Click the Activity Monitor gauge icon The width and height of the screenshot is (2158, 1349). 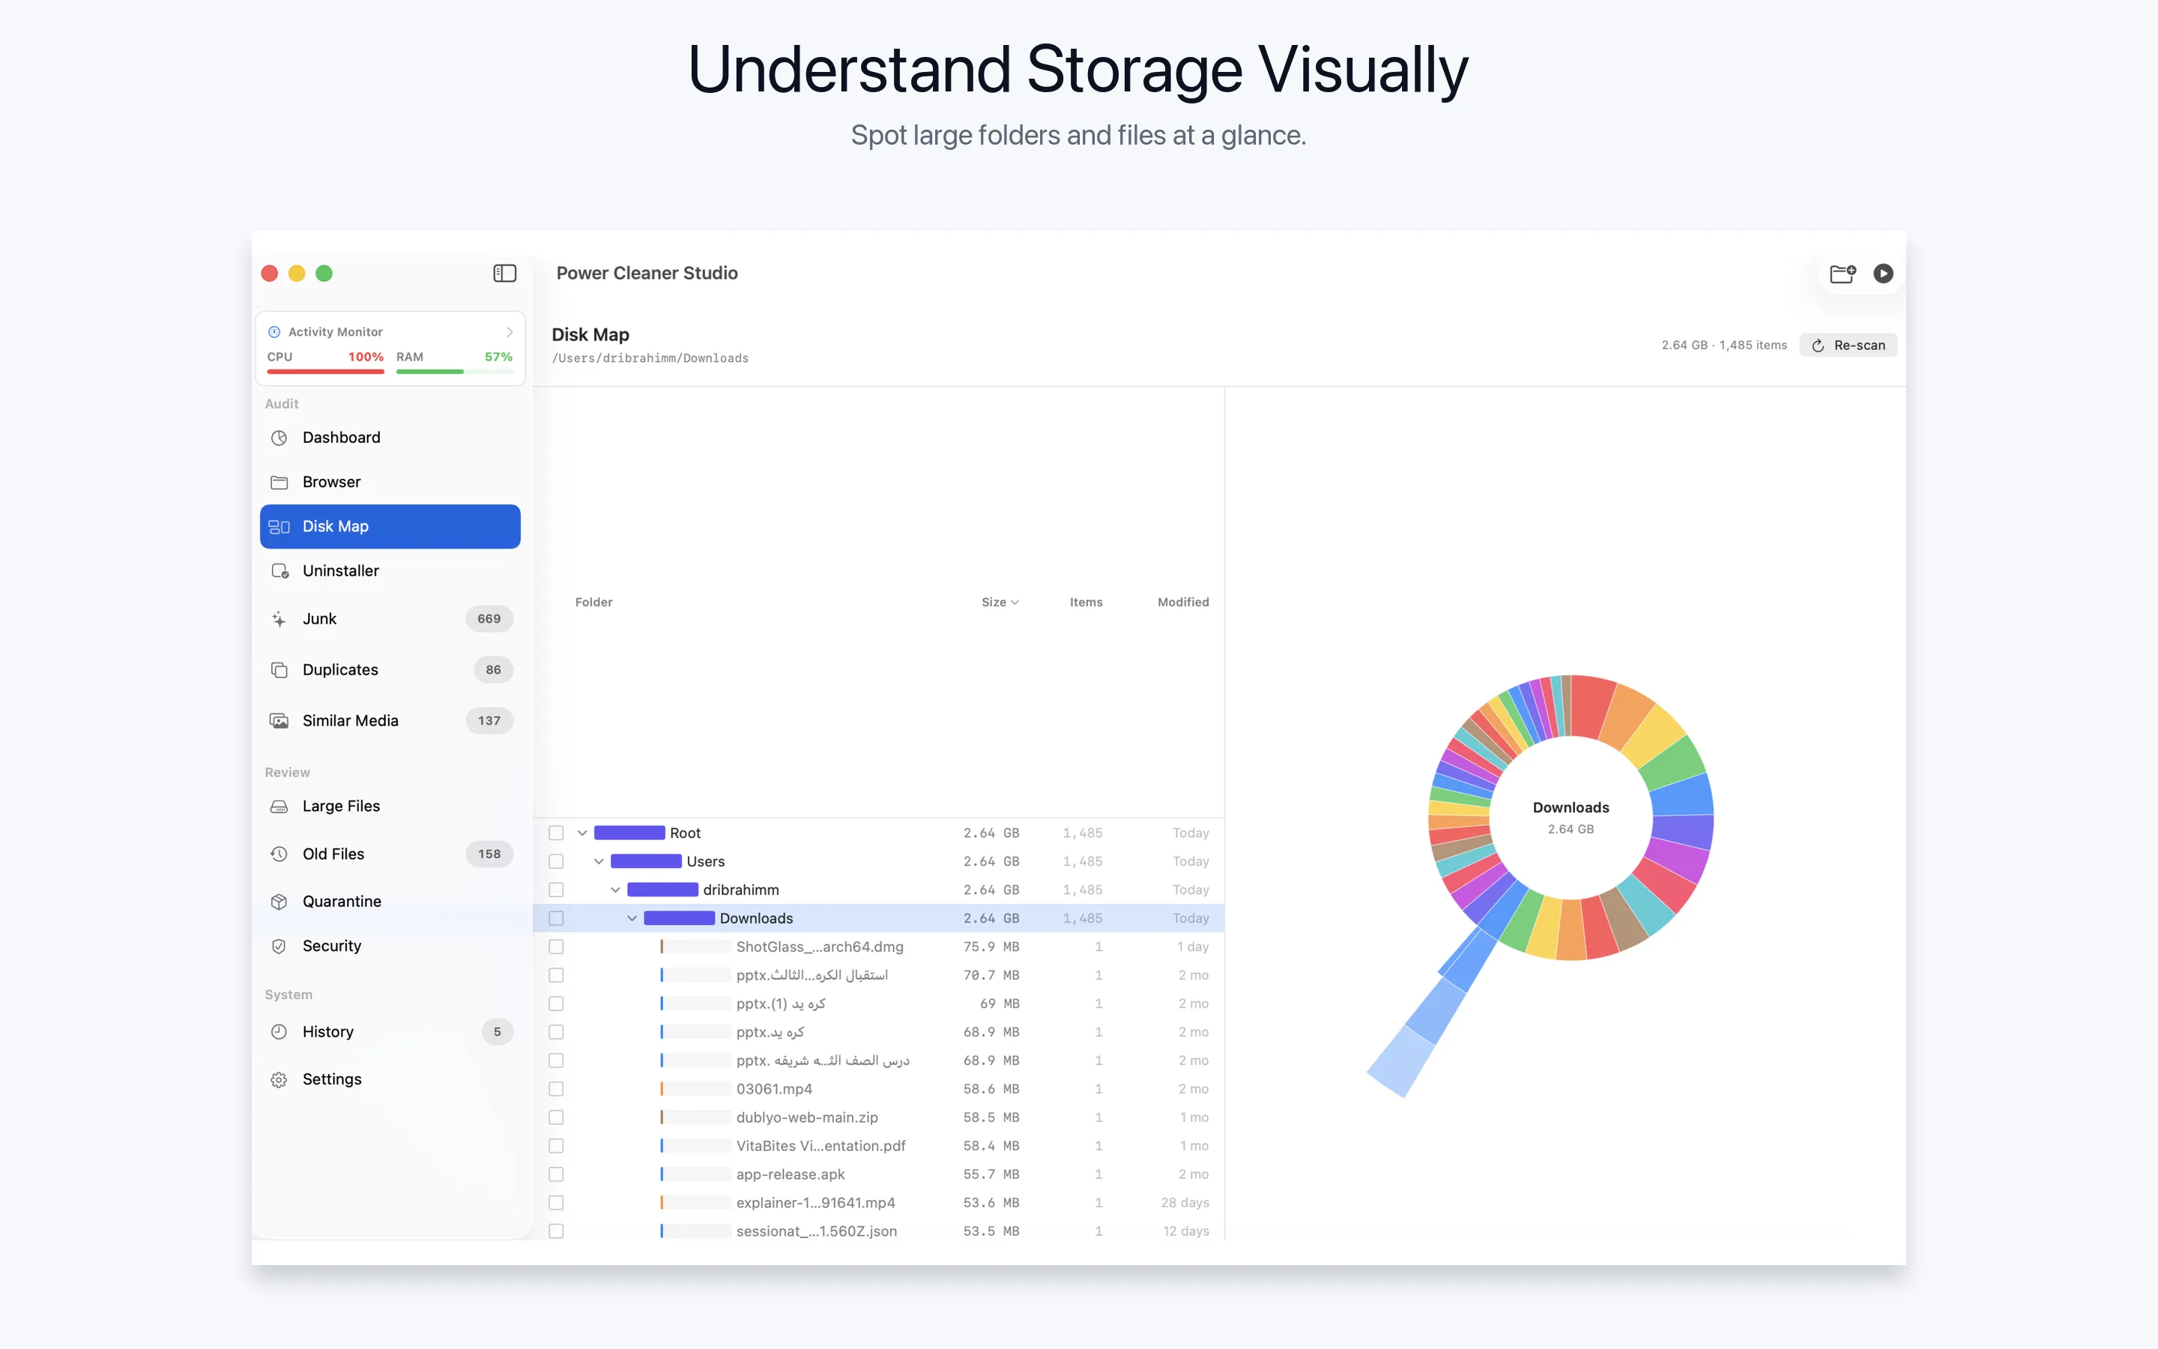[275, 332]
